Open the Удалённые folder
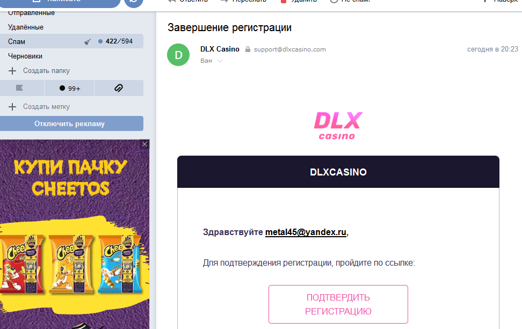522x329 pixels. pyautogui.click(x=26, y=27)
